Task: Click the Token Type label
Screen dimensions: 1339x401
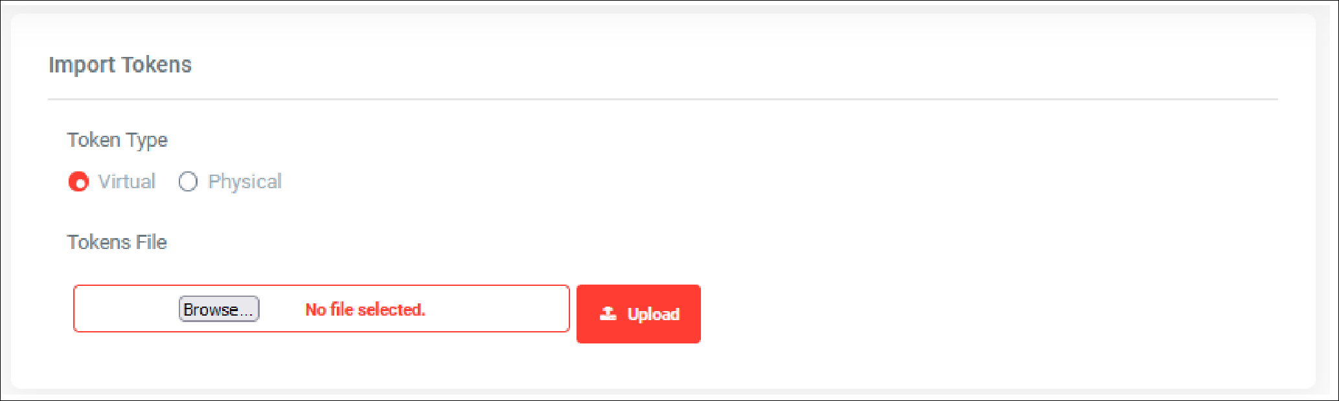Action: click(117, 140)
